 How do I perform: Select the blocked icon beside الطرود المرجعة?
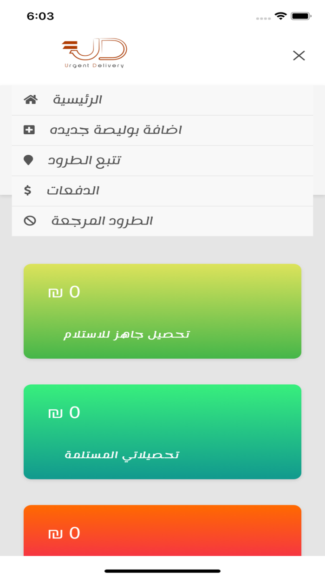[30, 221]
